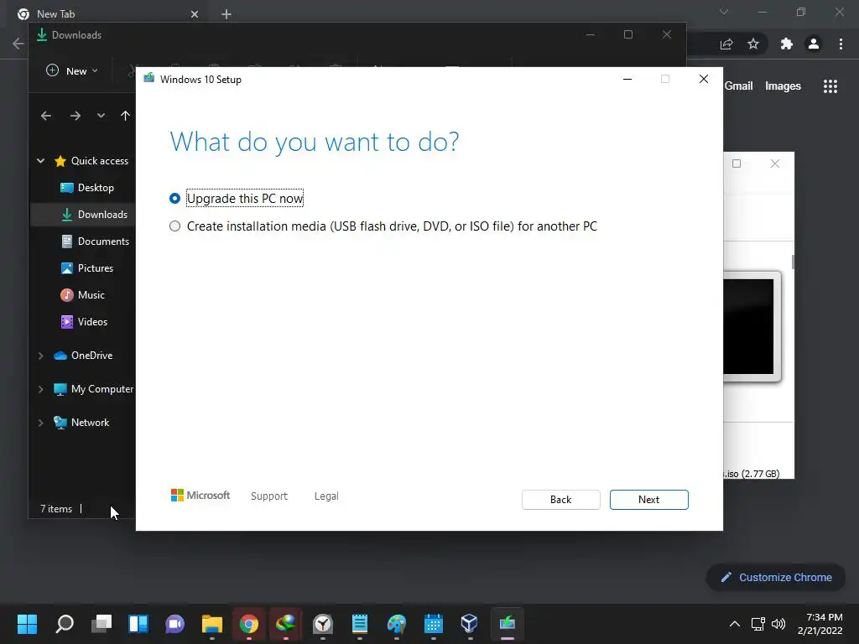Go back in File Explorer
This screenshot has width=859, height=644.
[x=46, y=116]
